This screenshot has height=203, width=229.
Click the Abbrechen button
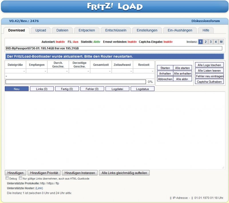tap(165, 79)
